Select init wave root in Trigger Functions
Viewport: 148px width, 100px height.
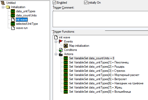pos(64,37)
